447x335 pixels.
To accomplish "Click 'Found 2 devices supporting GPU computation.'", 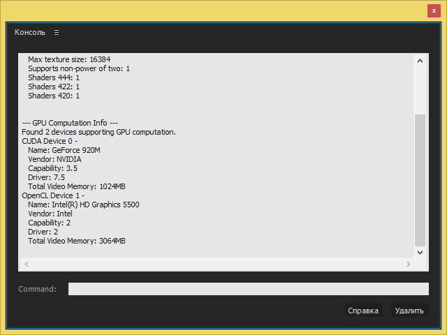I will click(98, 132).
